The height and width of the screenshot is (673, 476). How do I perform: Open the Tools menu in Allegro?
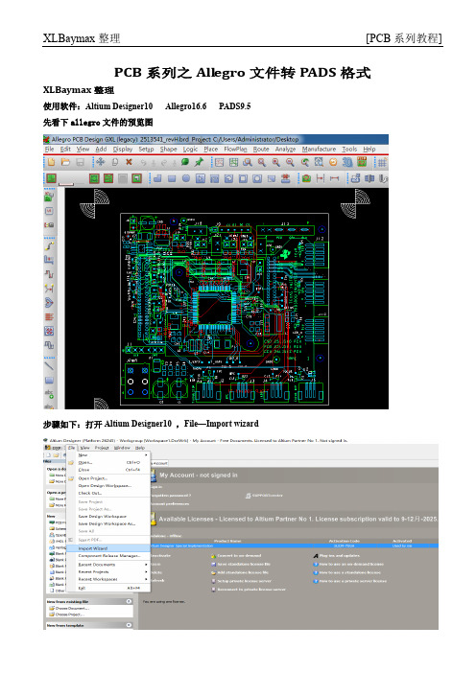pos(349,149)
